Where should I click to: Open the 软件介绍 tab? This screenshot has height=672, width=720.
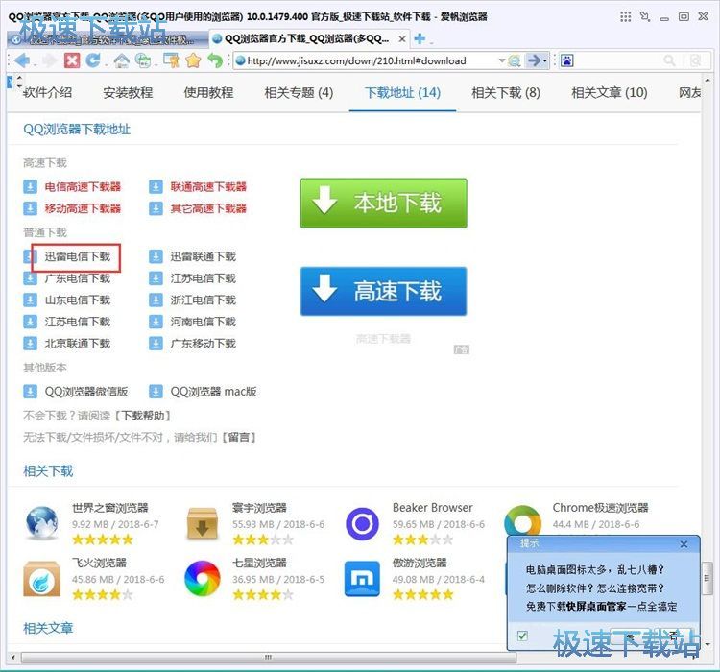point(47,93)
